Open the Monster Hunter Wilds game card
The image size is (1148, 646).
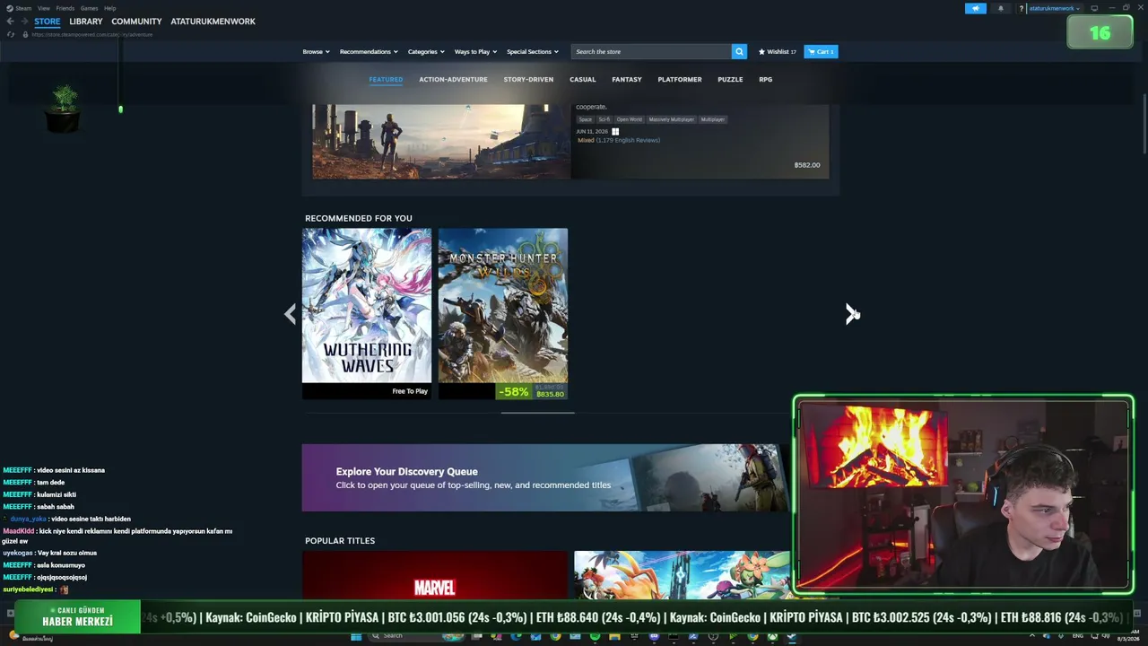point(503,313)
